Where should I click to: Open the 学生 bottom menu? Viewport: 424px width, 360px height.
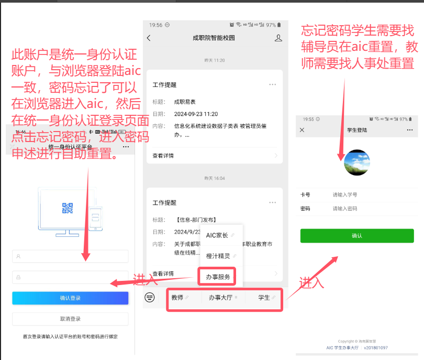point(266,298)
